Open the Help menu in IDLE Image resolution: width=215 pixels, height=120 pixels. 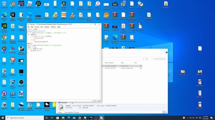coord(59,27)
